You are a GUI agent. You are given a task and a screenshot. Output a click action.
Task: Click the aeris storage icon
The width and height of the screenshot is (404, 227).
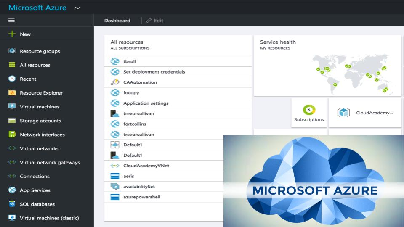(x=114, y=176)
